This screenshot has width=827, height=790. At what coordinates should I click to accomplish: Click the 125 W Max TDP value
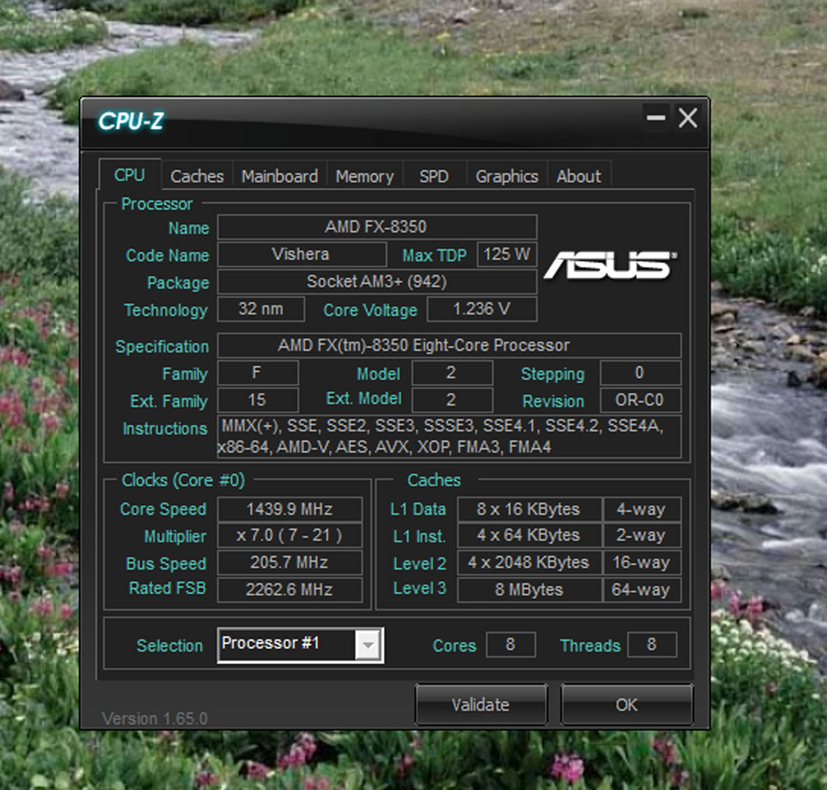coord(507,255)
